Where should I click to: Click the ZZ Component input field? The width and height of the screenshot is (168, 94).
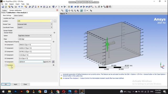pos(35,51)
